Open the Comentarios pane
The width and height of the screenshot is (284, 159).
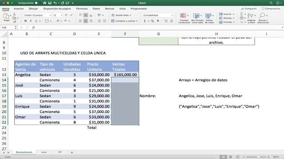[271, 9]
